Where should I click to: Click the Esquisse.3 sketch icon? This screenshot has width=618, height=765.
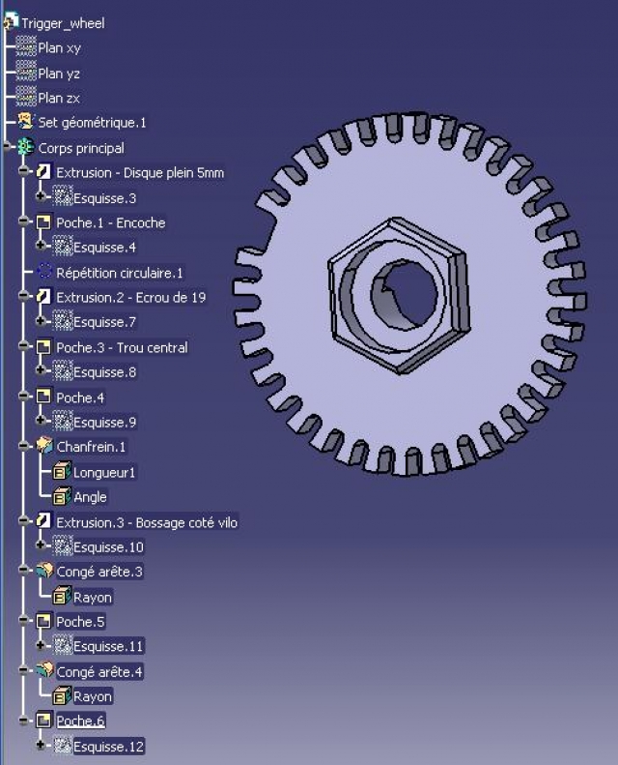[x=63, y=198]
